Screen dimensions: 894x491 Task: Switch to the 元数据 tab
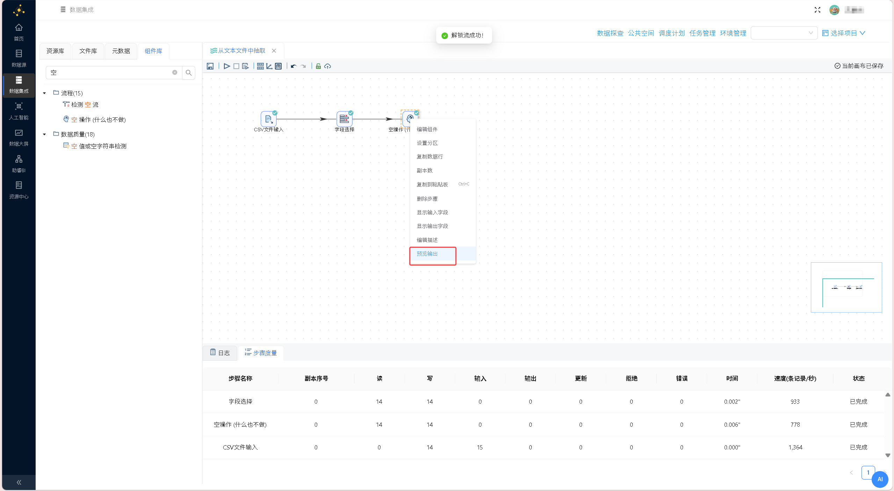[121, 51]
